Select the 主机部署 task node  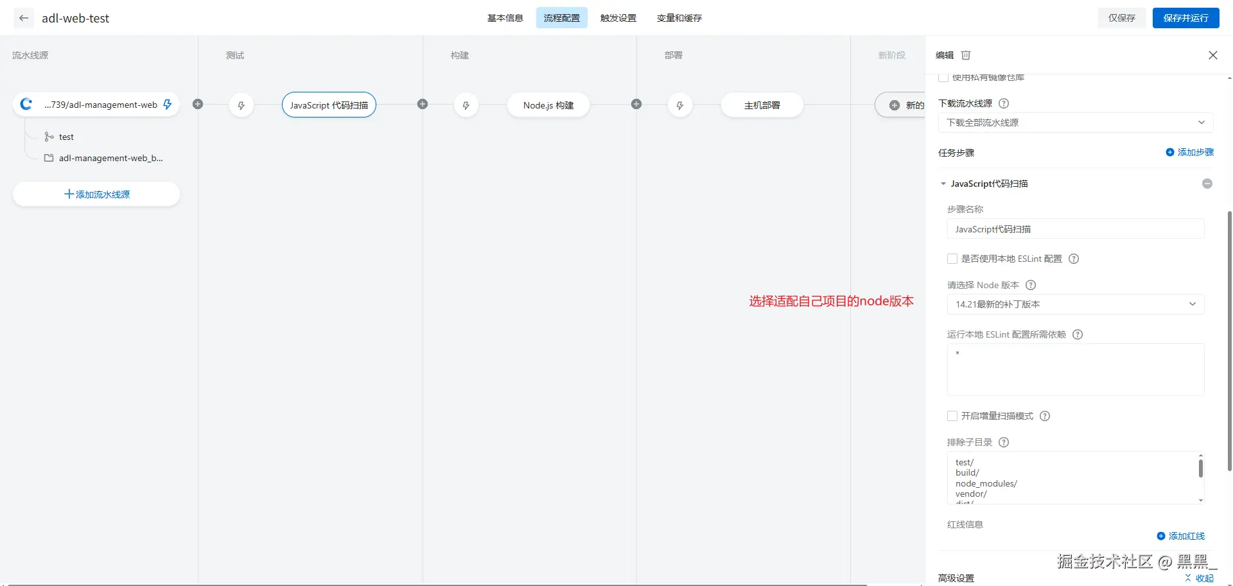point(762,105)
